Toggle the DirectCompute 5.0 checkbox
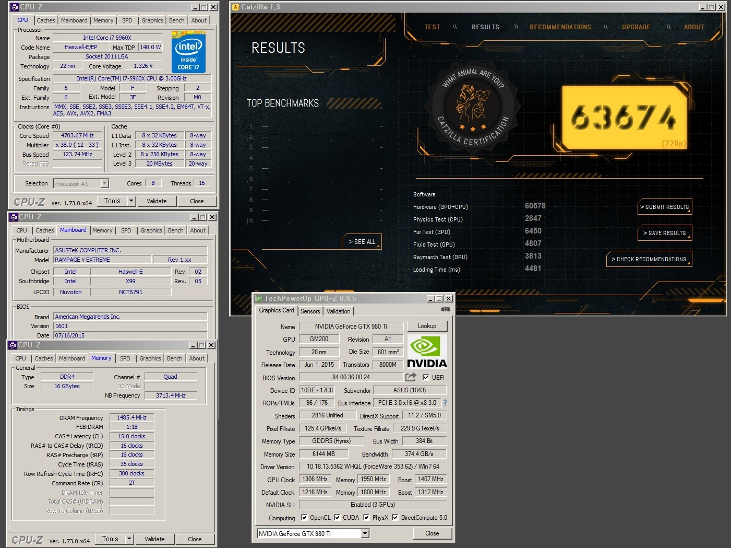The height and width of the screenshot is (548, 731). coord(395,518)
